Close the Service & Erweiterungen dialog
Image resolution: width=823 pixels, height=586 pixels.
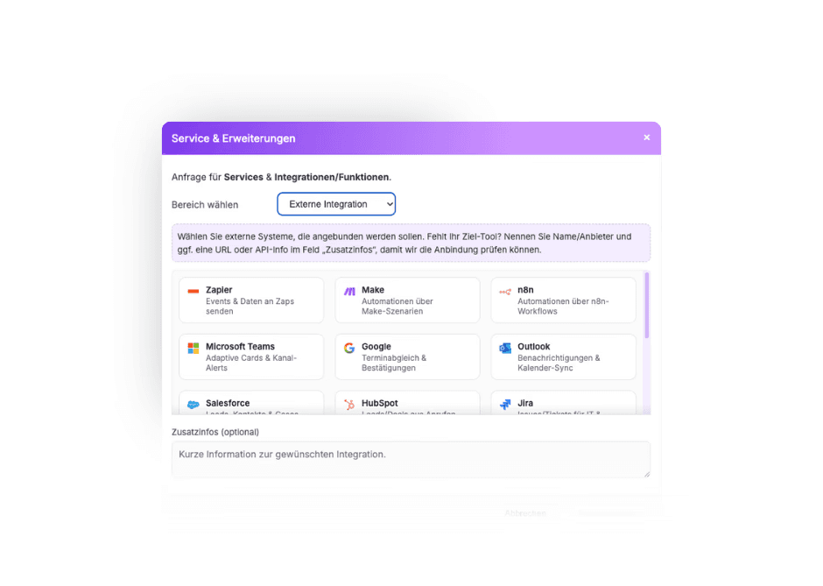click(x=647, y=138)
